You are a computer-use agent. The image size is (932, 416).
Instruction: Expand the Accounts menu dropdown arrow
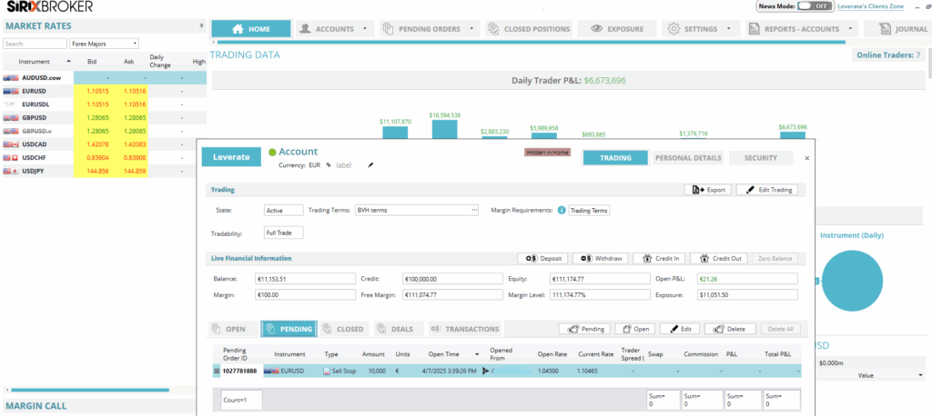coord(365,29)
